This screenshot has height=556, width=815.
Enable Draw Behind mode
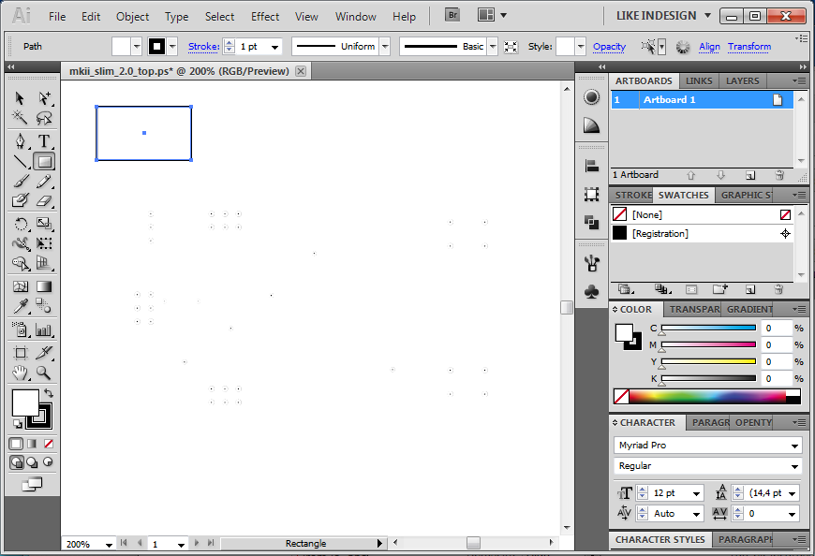tap(32, 462)
